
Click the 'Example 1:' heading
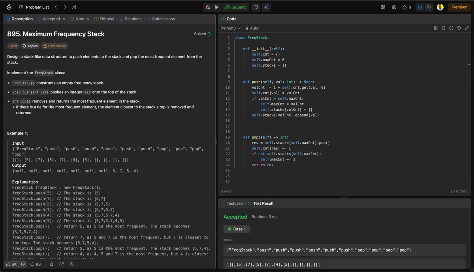point(18,133)
